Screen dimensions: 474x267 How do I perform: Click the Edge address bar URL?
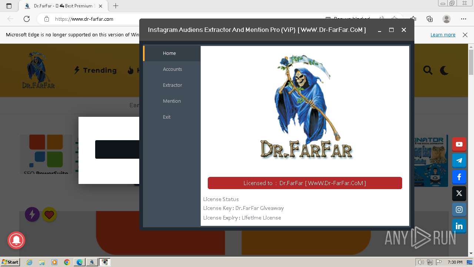coord(84,19)
